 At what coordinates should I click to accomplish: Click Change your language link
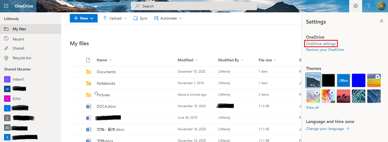(x=327, y=129)
